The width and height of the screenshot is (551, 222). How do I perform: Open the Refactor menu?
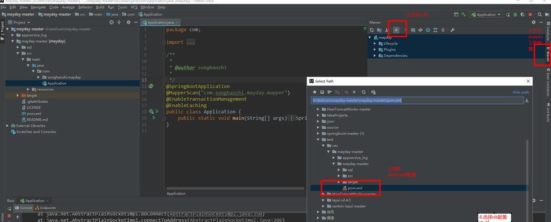pos(85,7)
